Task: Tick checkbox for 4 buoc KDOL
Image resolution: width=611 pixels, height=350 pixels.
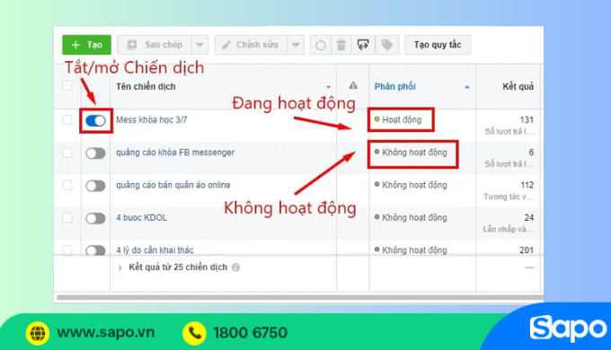Action: tap(67, 218)
